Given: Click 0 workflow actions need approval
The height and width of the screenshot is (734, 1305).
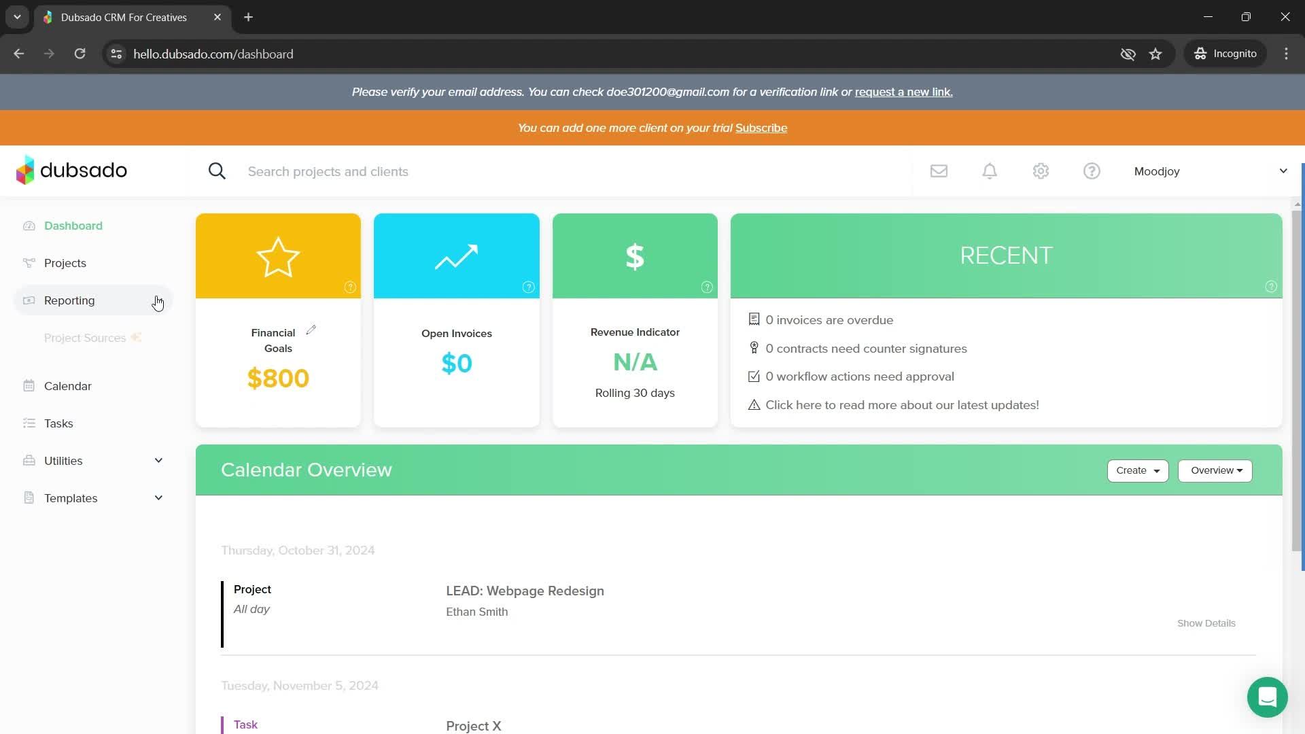Looking at the screenshot, I should 860,377.
